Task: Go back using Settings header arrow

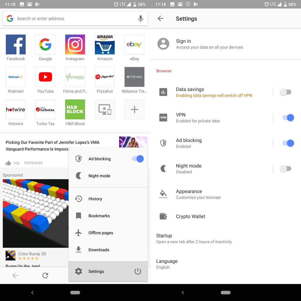Action: (x=160, y=19)
